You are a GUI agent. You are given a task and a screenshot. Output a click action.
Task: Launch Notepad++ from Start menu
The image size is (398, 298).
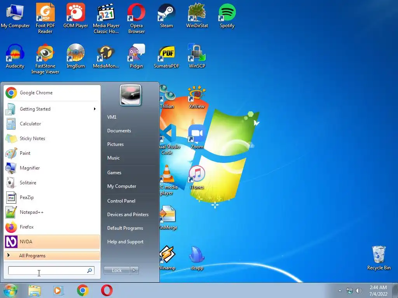pos(52,212)
